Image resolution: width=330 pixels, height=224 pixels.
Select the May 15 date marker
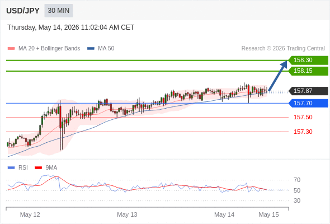click(x=268, y=214)
